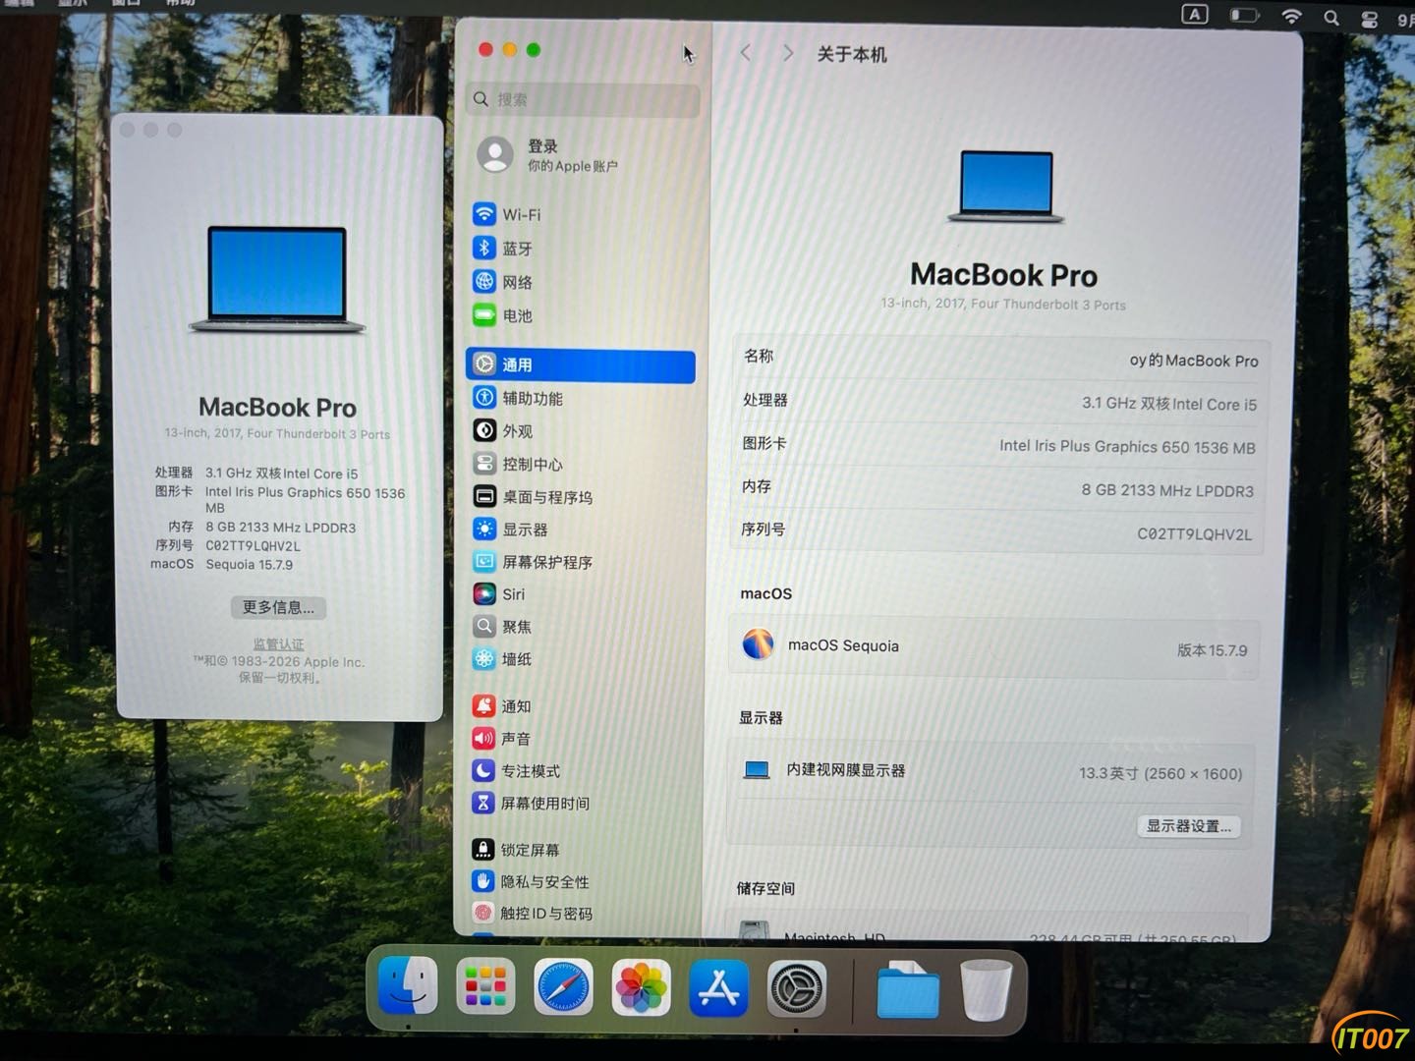
Task: Open input source menu bar icon
Action: [x=1195, y=14]
